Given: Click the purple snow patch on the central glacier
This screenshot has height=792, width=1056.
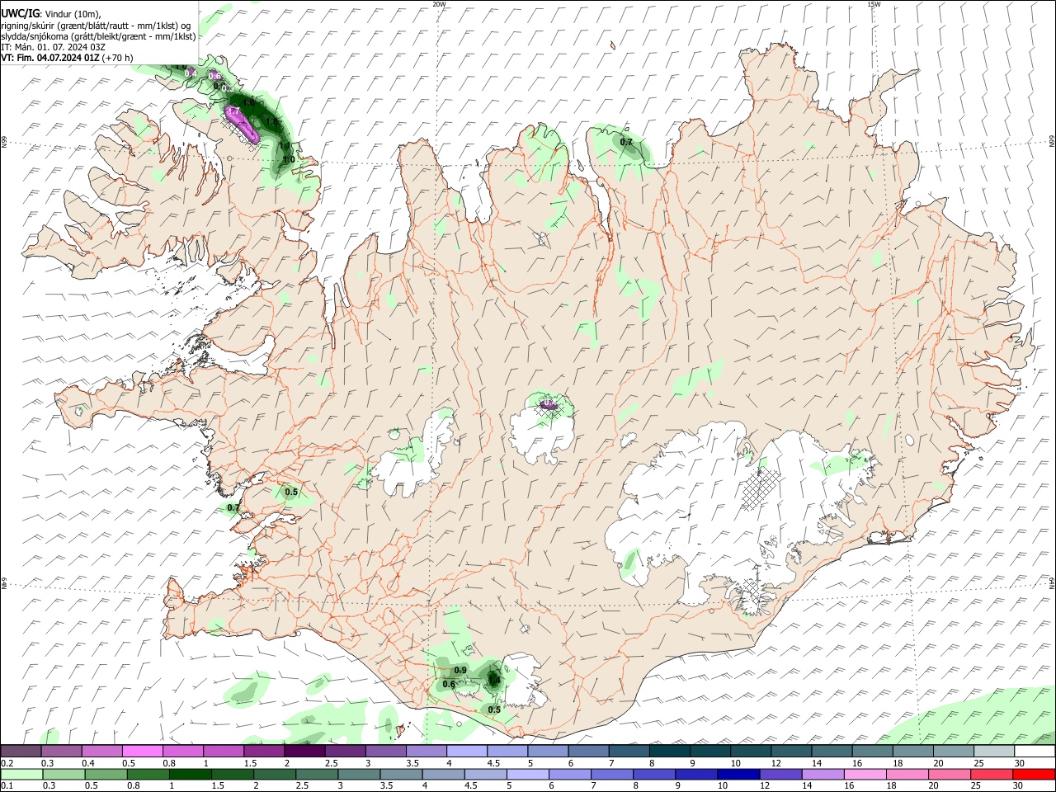Looking at the screenshot, I should click(549, 404).
